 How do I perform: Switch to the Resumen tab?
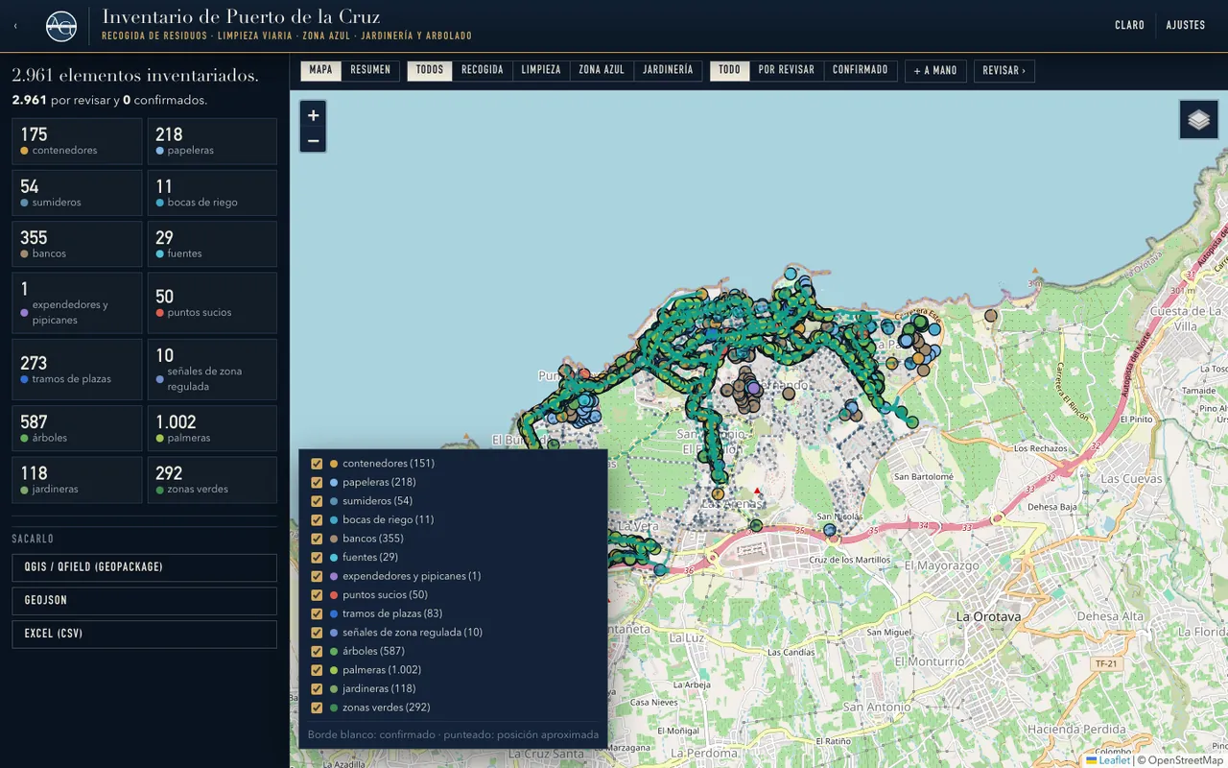(370, 70)
